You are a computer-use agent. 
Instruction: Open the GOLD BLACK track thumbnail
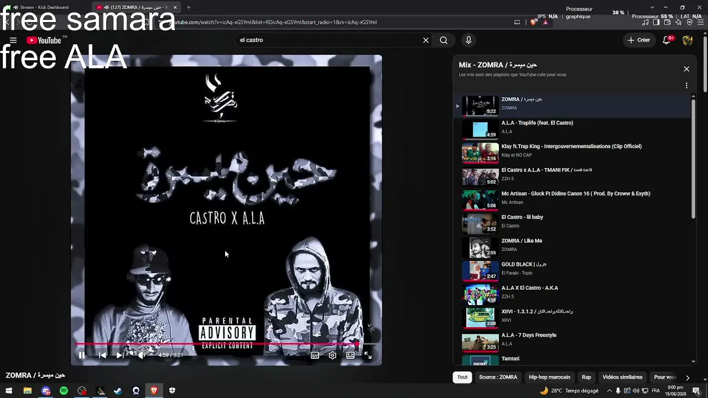click(480, 271)
